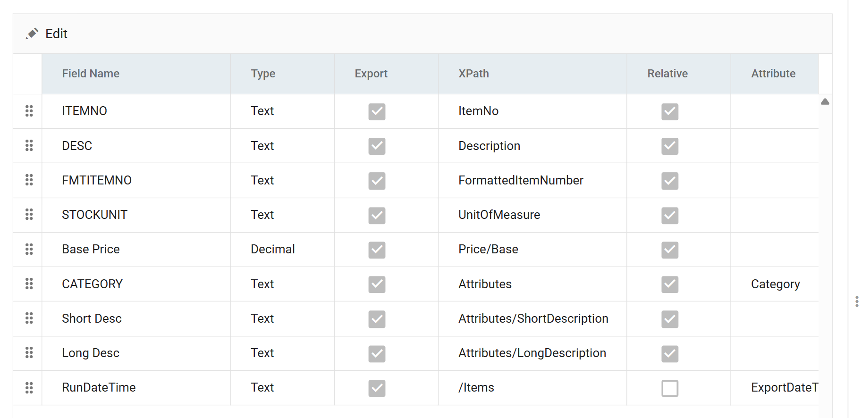Grab the drag handle for FMTITEMNO row

click(x=29, y=180)
